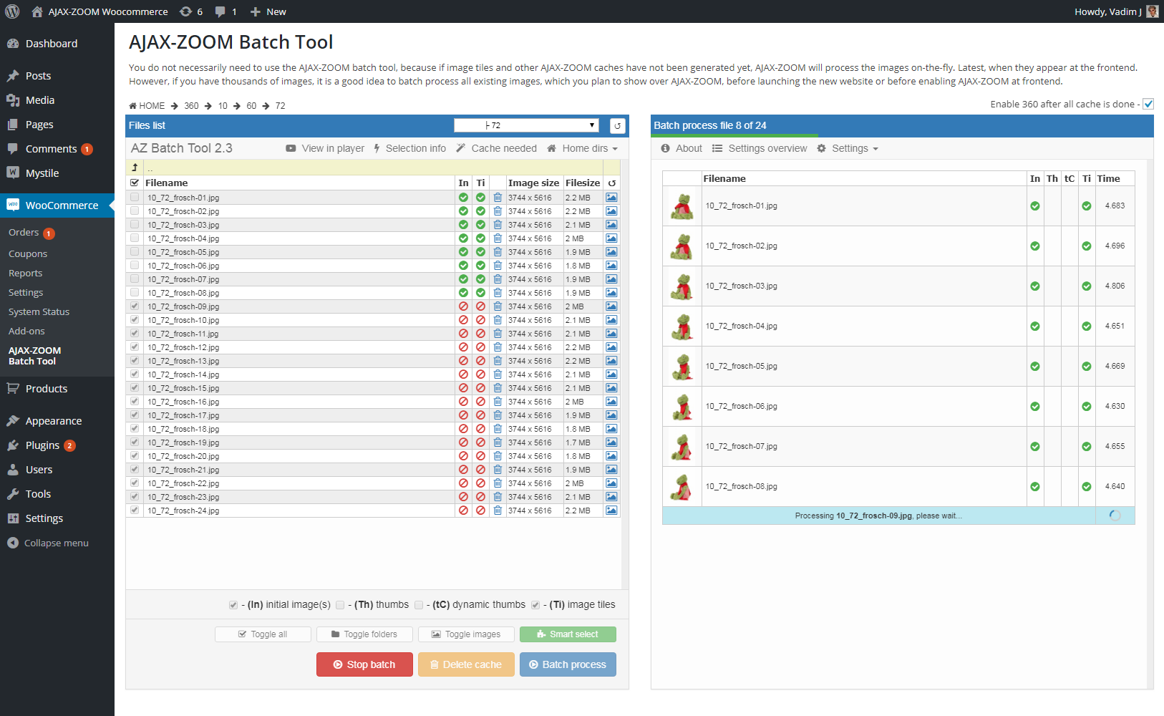Click the Smart select button

(x=568, y=634)
